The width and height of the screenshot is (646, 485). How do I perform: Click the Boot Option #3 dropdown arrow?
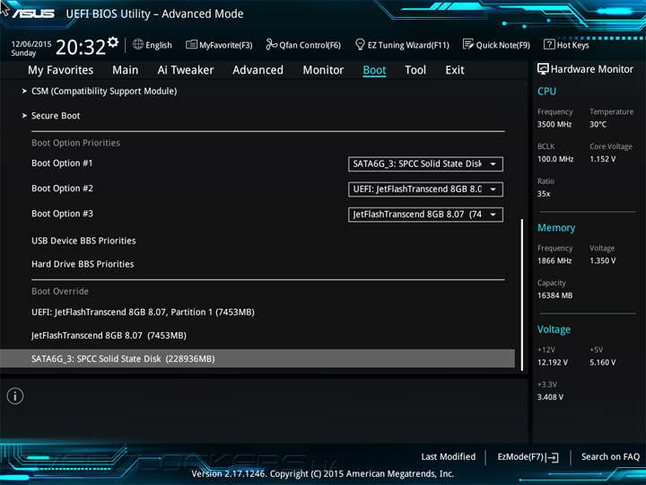pos(493,215)
